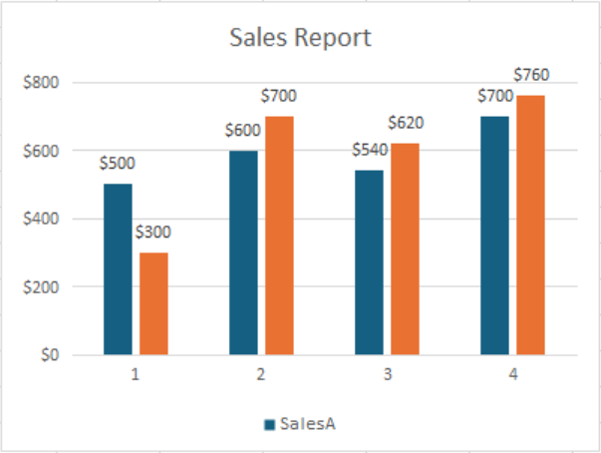The height and width of the screenshot is (453, 601).
Task: Click the $540 data label
Action: tap(370, 151)
